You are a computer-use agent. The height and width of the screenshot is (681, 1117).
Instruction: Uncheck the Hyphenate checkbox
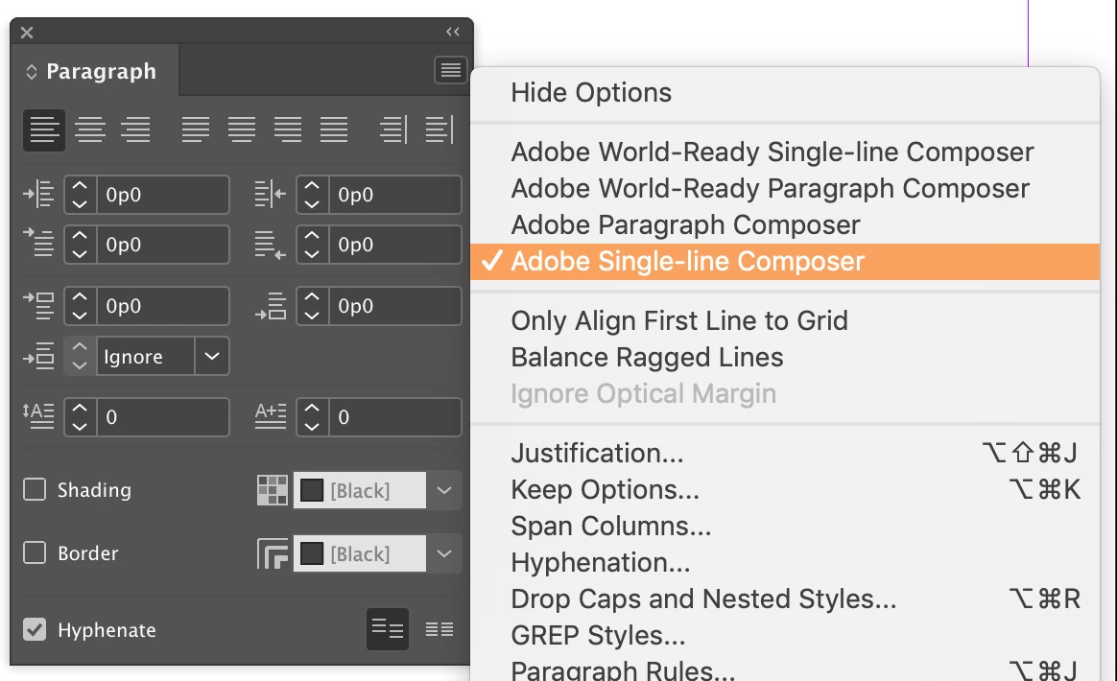tap(35, 629)
